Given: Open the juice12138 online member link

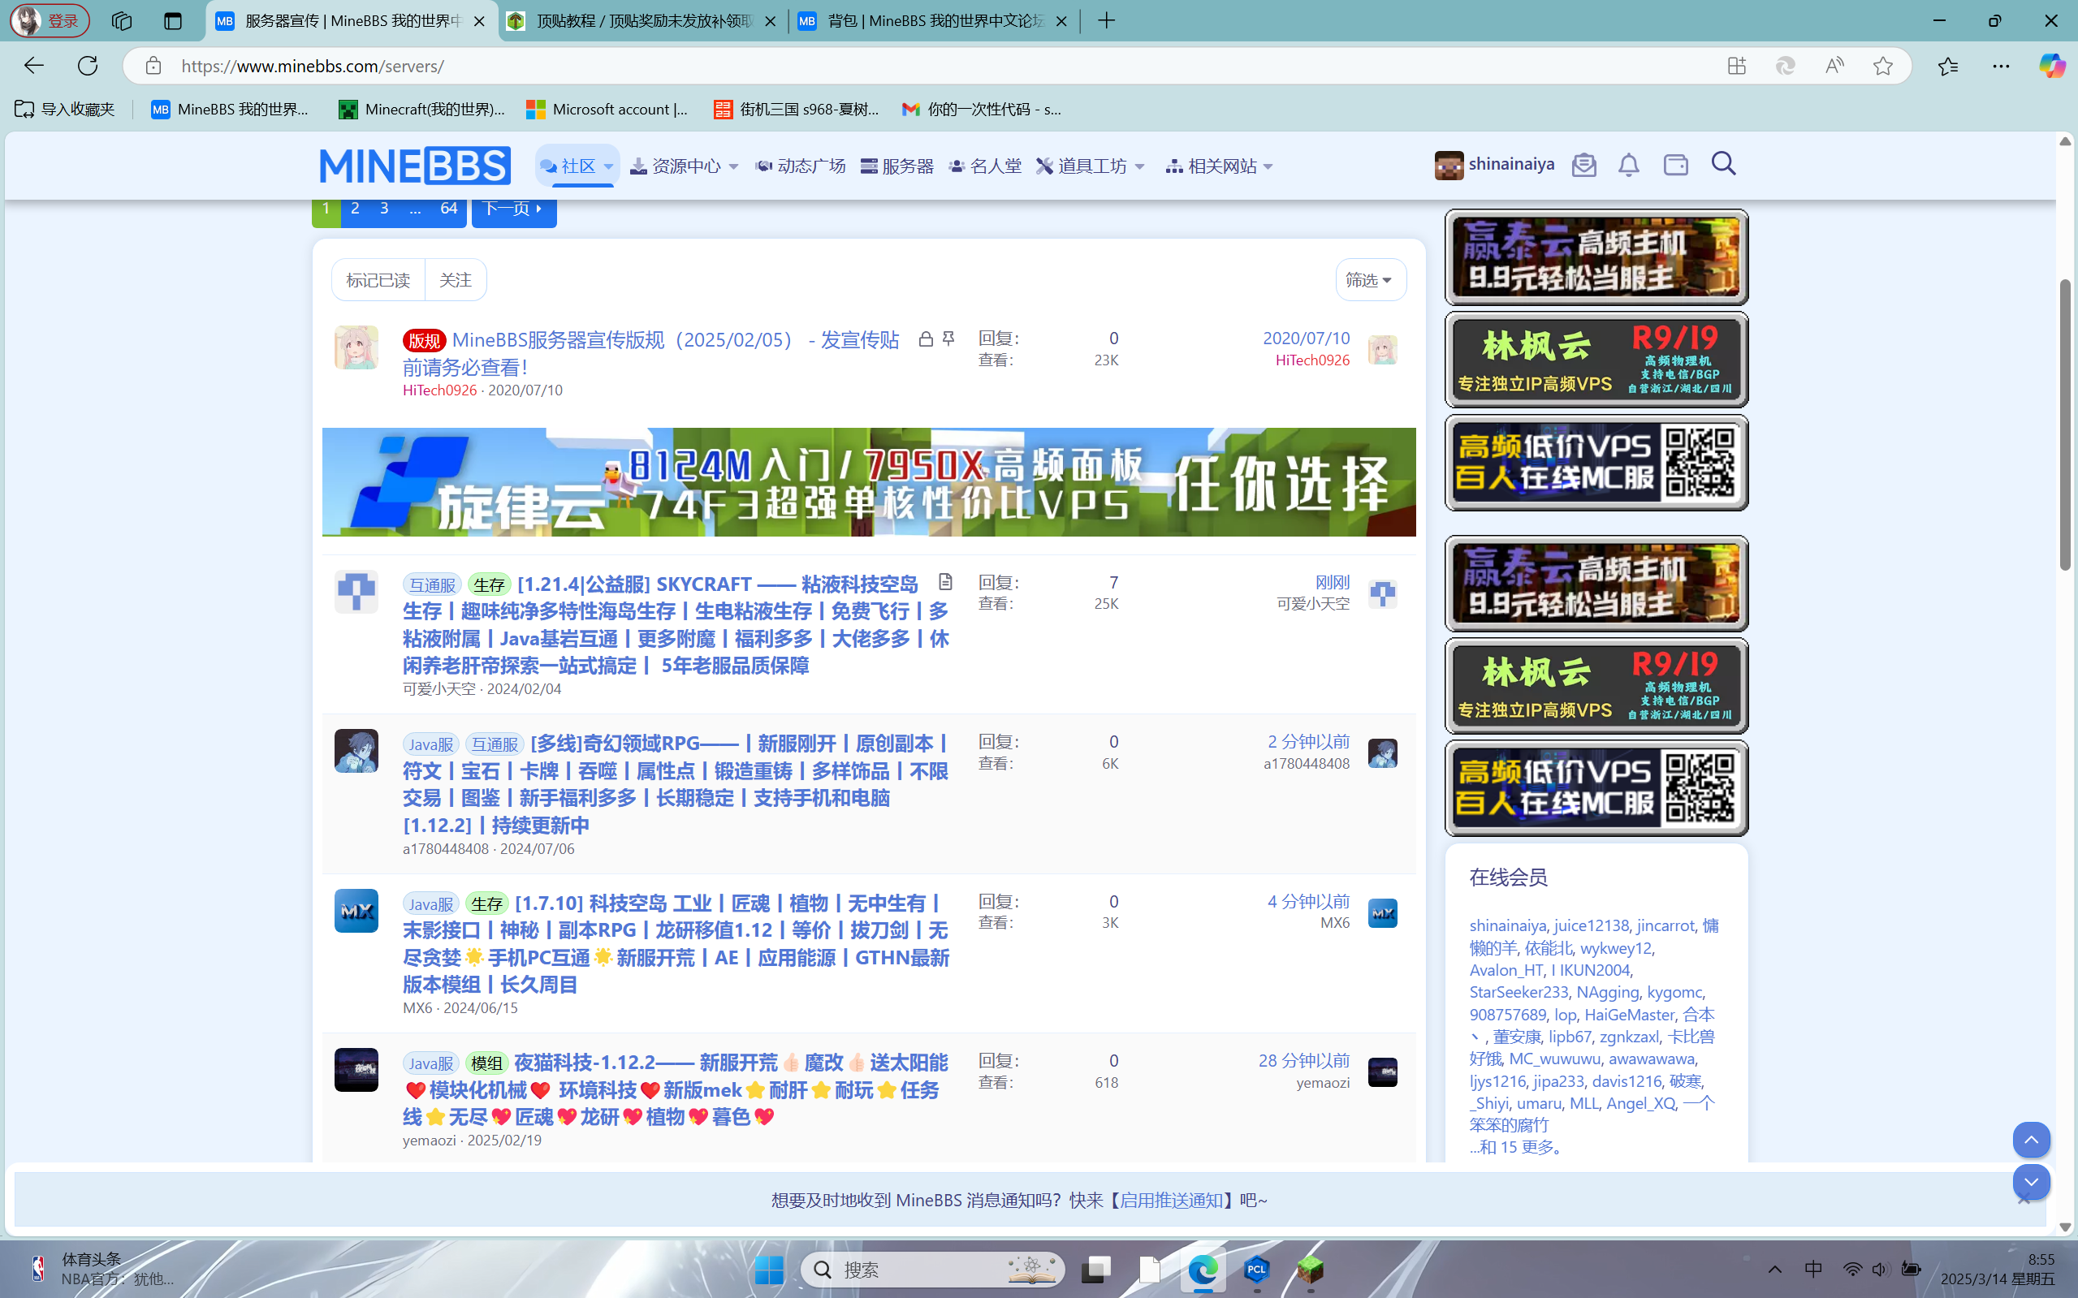Looking at the screenshot, I should (x=1590, y=925).
